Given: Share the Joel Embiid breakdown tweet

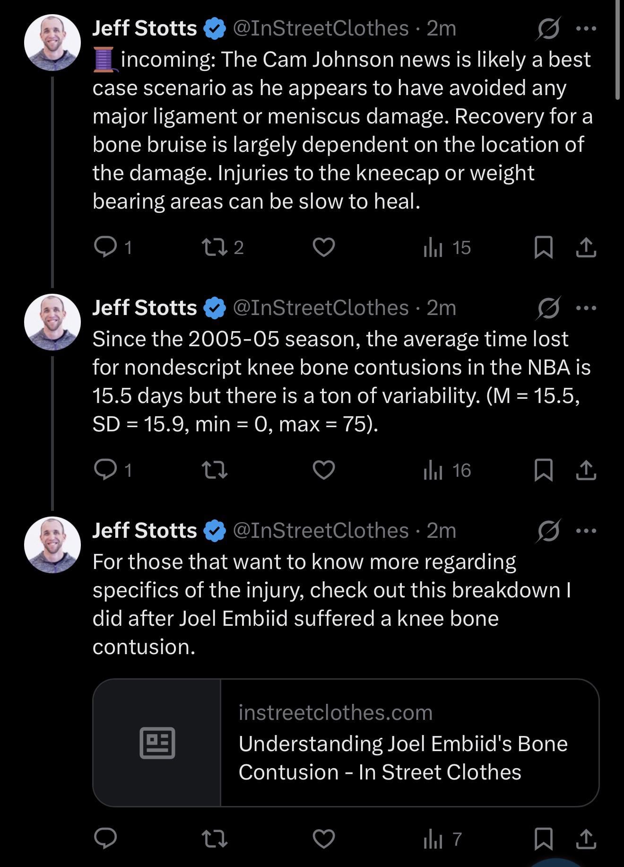Looking at the screenshot, I should [586, 839].
